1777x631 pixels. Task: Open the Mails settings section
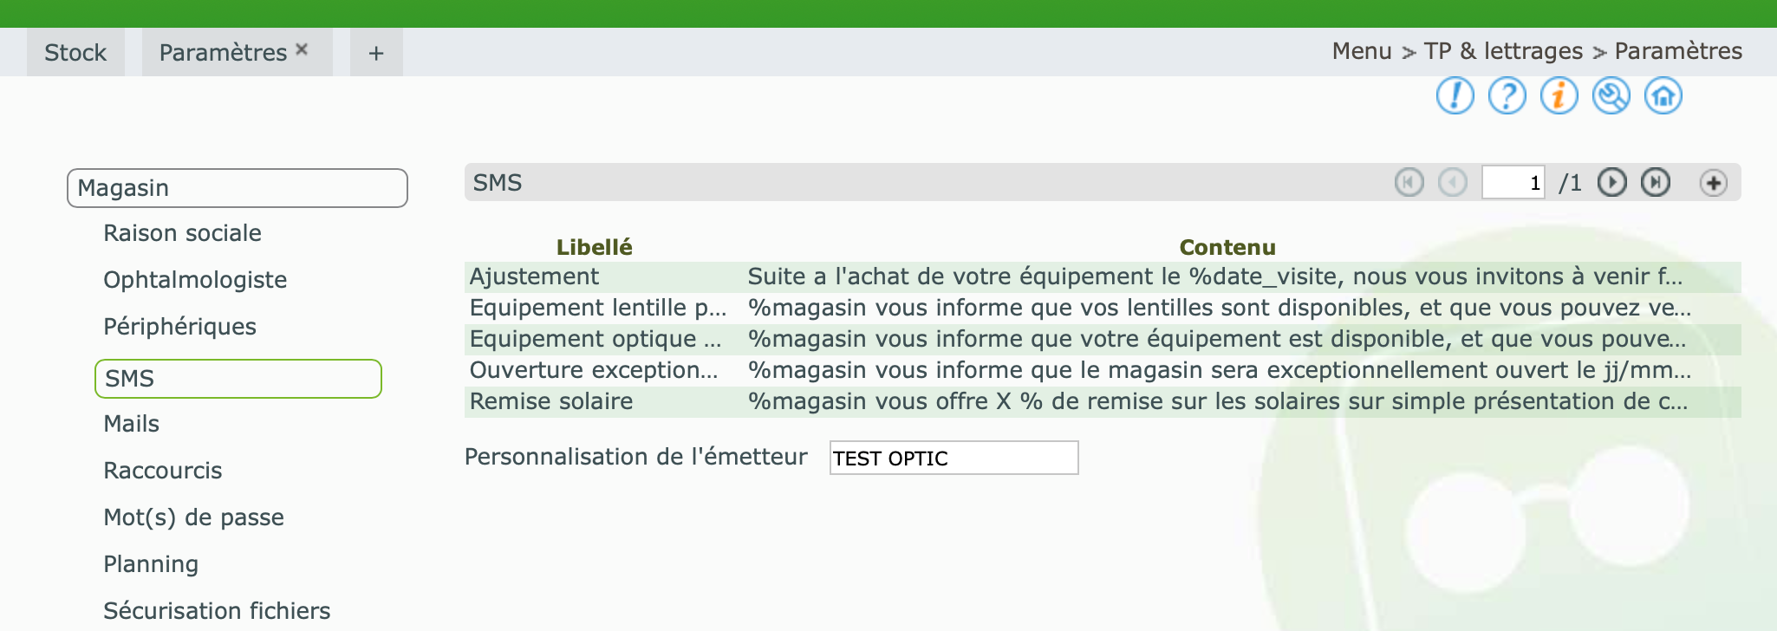click(x=131, y=424)
